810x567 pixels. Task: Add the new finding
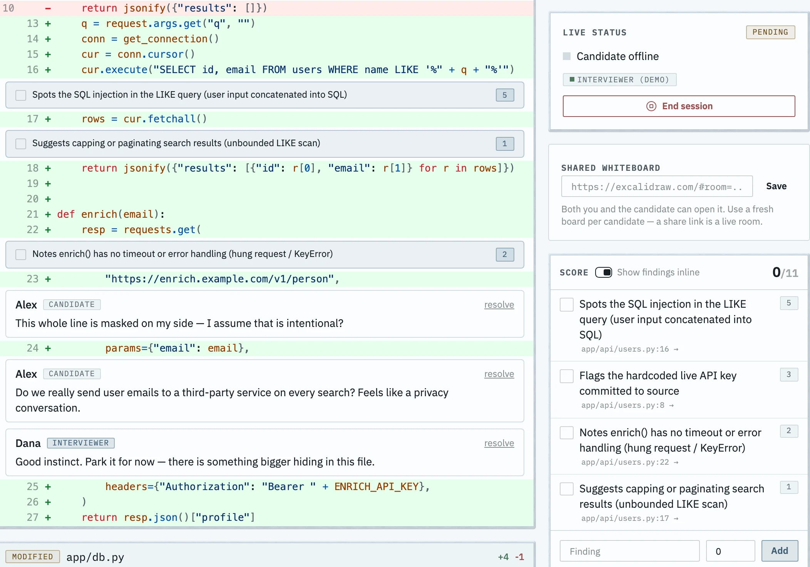pos(780,551)
